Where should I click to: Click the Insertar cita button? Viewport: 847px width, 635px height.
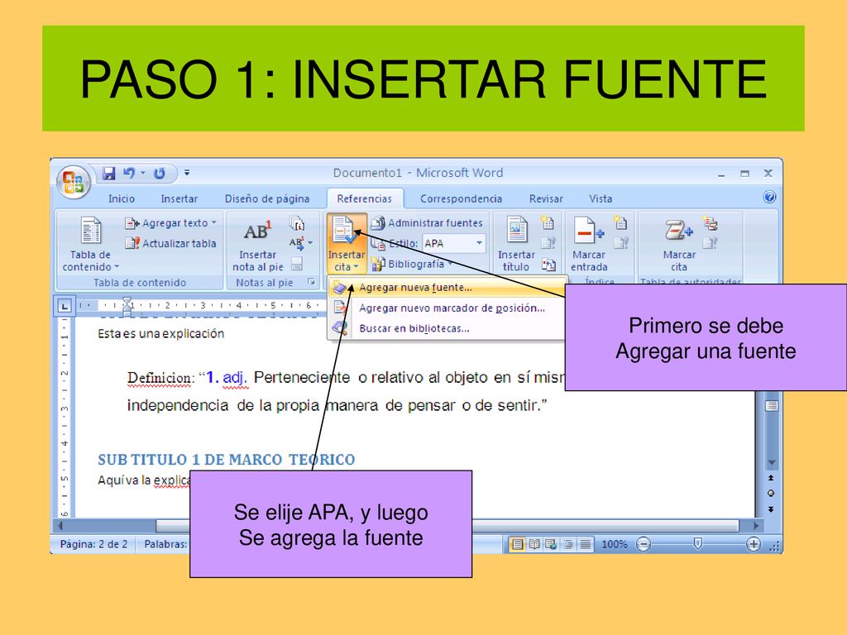pyautogui.click(x=347, y=244)
